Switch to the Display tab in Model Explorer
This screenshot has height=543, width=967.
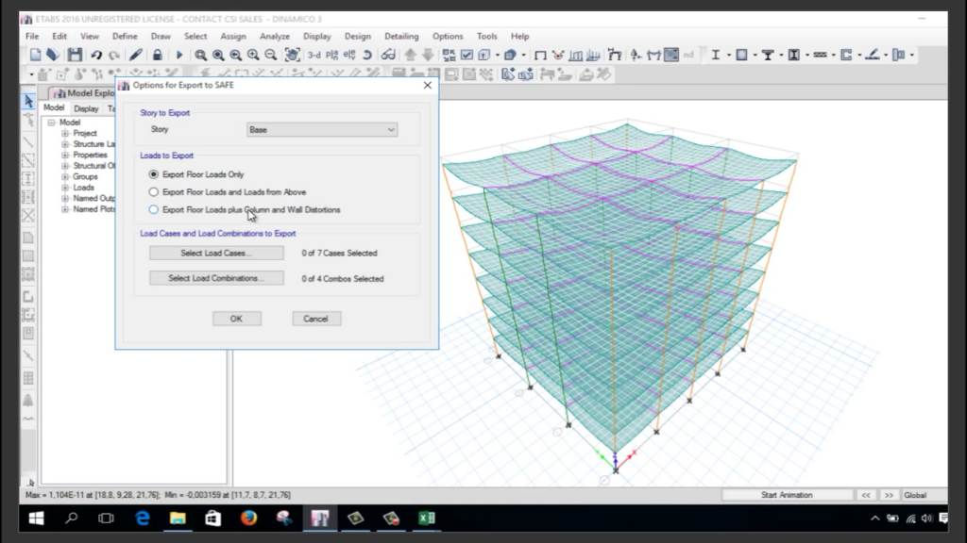pos(86,108)
